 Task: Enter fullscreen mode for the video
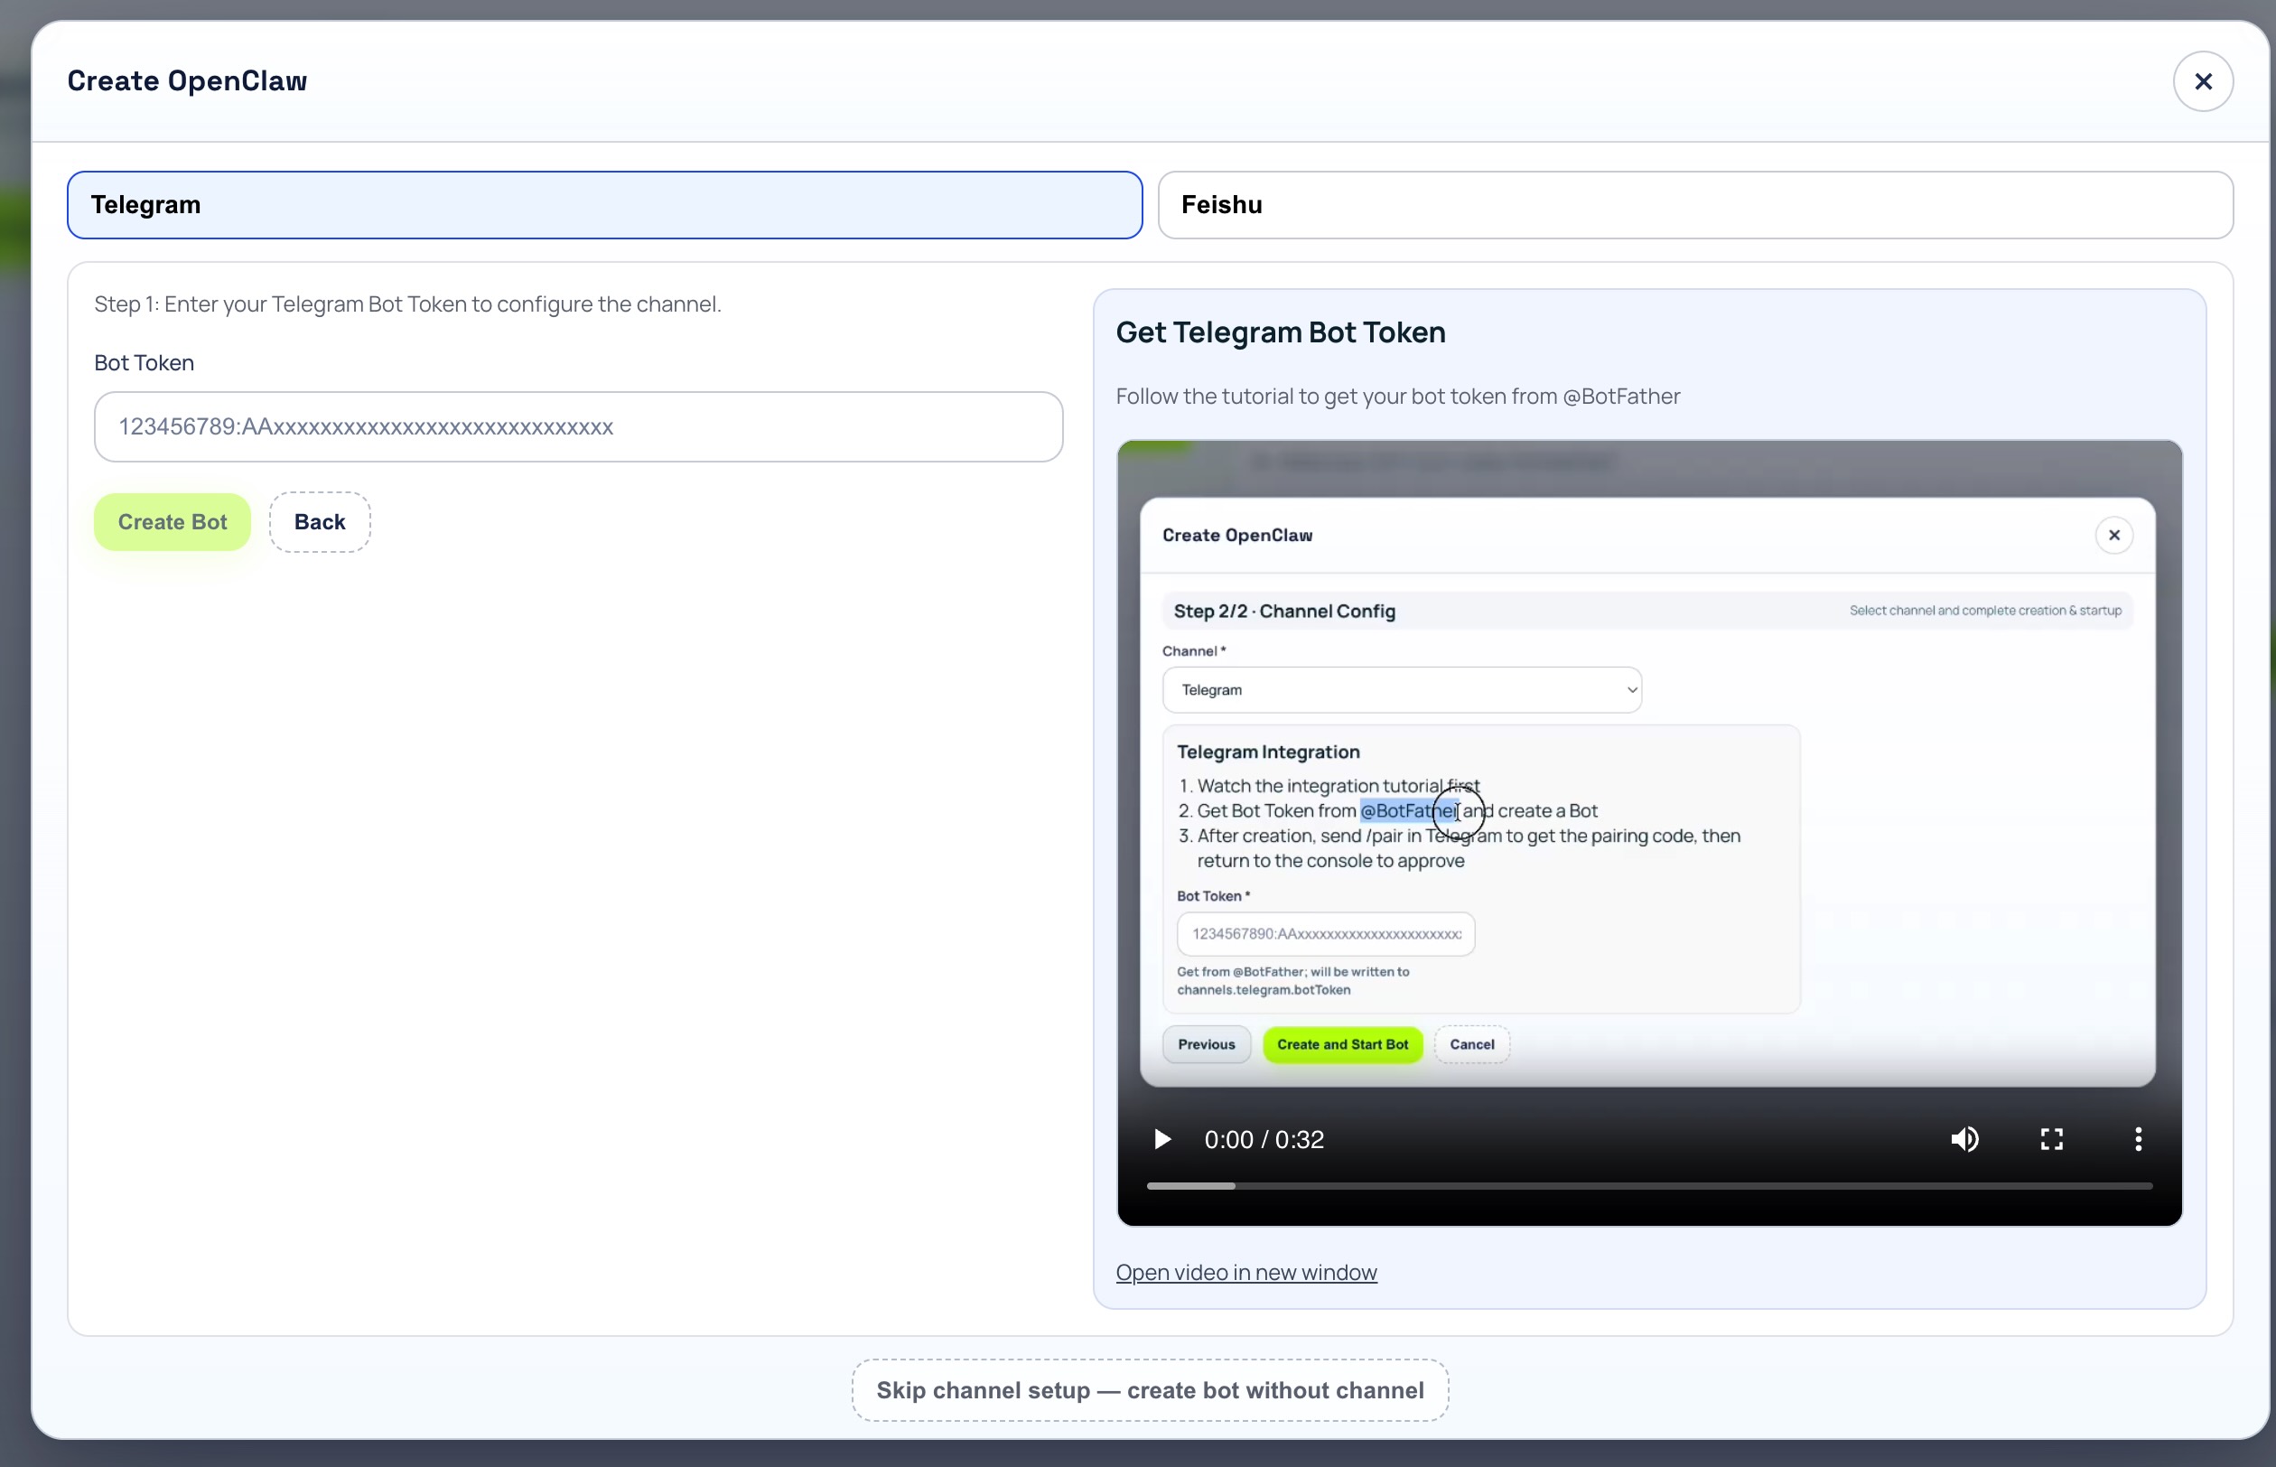coord(2051,1139)
